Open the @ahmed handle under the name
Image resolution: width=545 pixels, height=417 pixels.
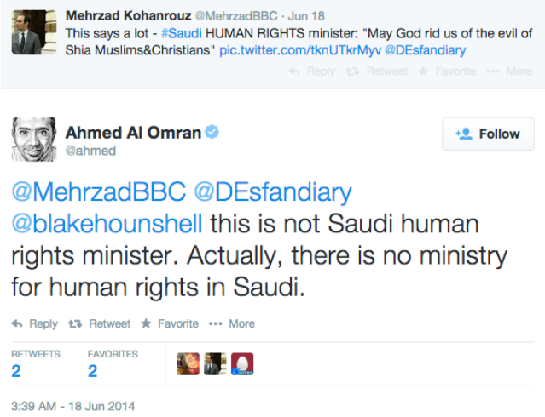pos(90,151)
